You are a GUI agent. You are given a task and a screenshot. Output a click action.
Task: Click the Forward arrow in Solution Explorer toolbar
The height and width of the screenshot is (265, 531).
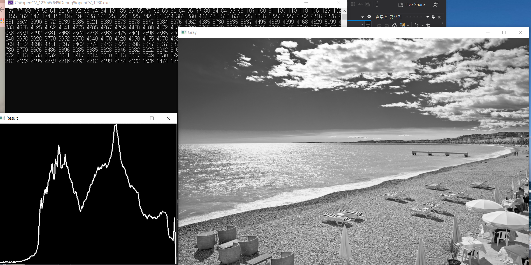coord(387,25)
